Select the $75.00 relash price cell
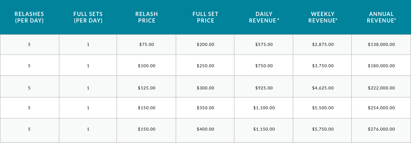The width and height of the screenshot is (411, 143). [147, 44]
